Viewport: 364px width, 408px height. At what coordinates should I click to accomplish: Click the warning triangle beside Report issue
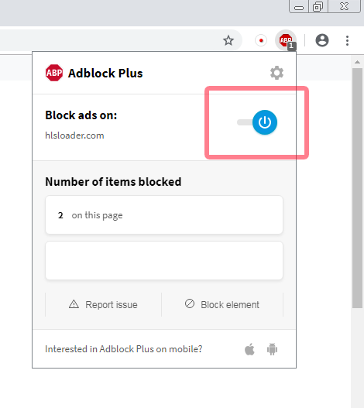(74, 304)
